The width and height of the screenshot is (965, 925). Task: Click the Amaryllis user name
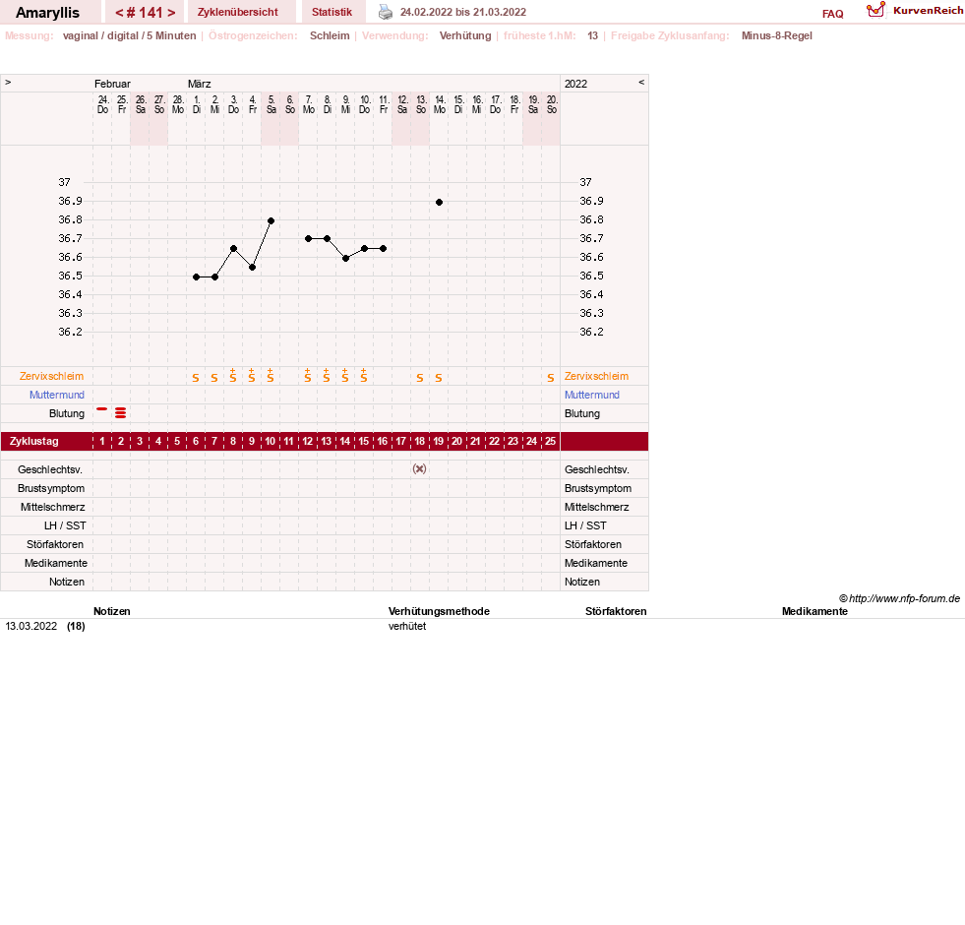47,13
